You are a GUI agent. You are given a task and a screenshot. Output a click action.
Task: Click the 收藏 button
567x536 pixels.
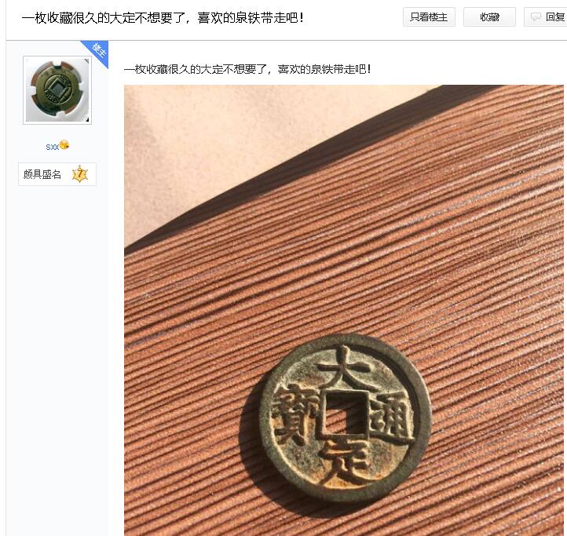click(489, 17)
